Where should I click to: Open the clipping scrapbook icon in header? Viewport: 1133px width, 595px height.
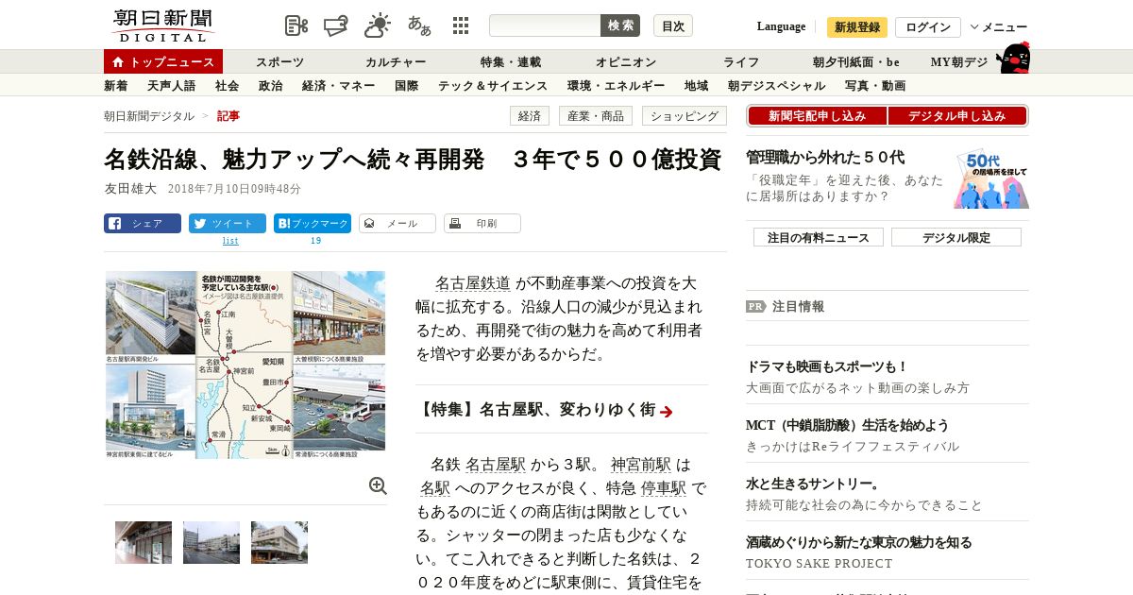tap(336, 25)
